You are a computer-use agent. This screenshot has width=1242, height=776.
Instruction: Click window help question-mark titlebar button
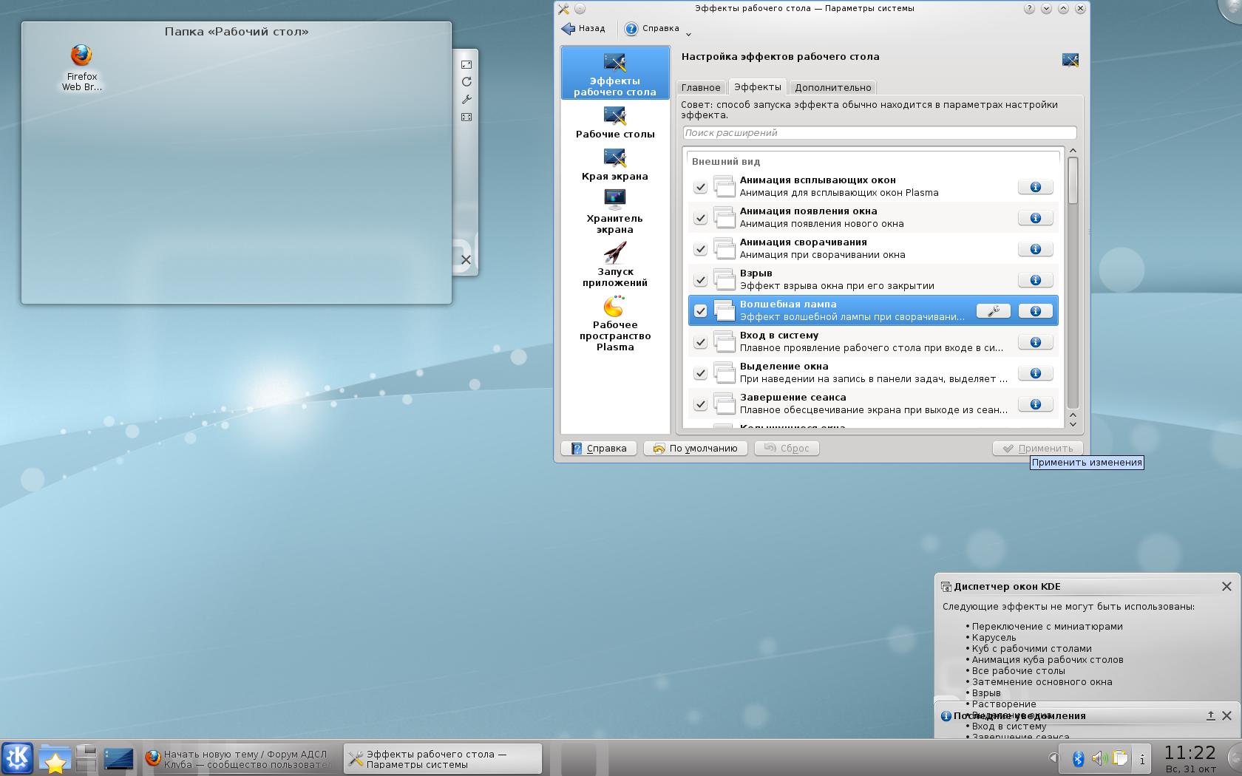[1029, 9]
